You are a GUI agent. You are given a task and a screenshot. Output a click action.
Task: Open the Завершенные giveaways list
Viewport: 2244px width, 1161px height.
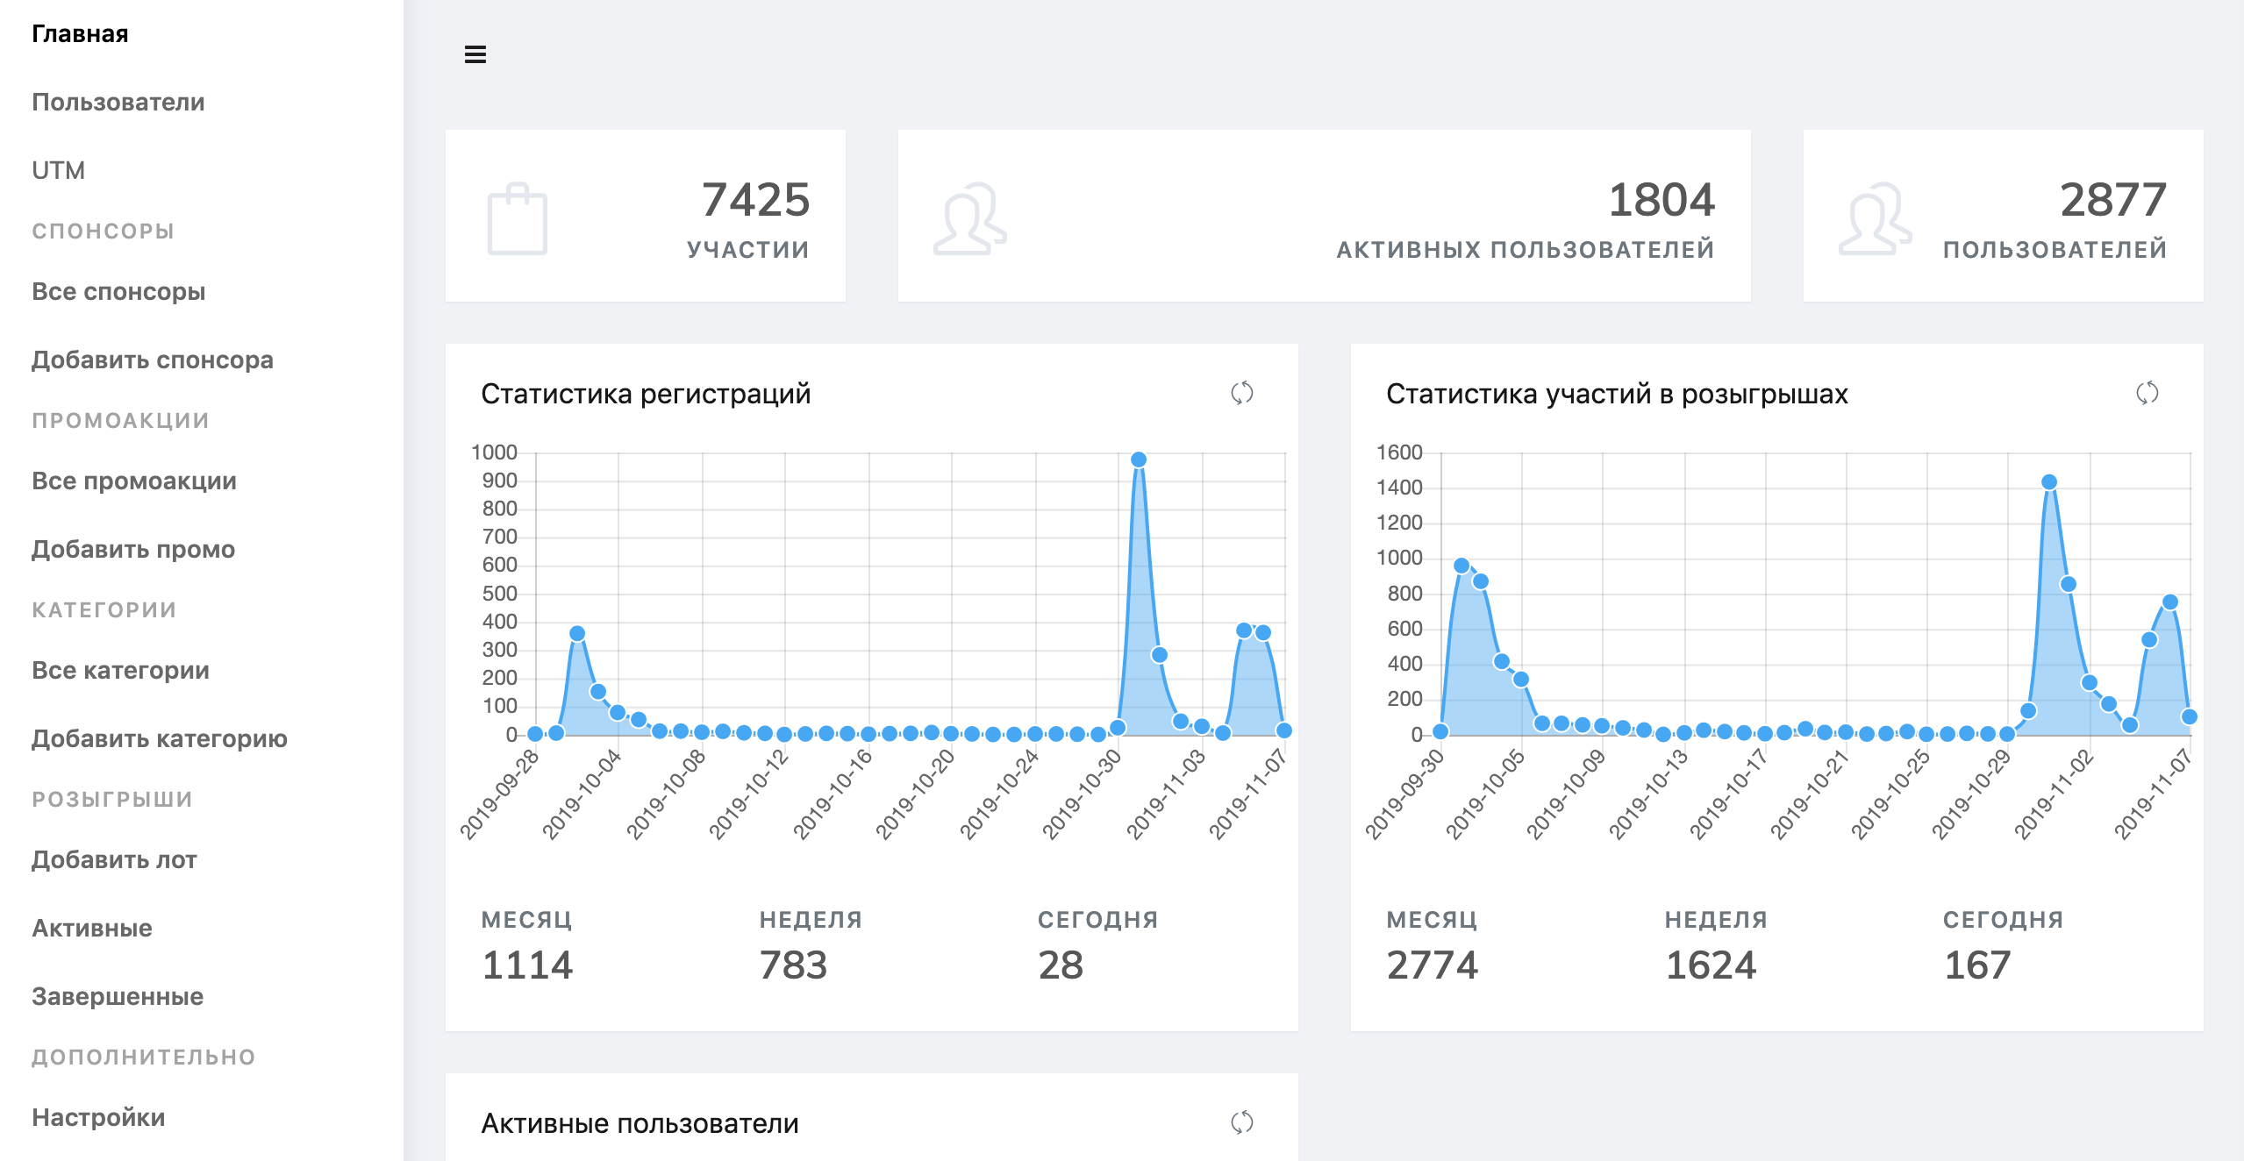tap(118, 996)
